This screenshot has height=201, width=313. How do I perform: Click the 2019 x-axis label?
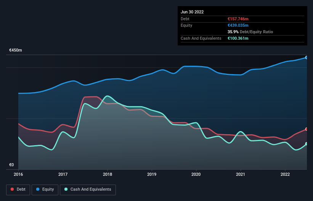coord(152,174)
